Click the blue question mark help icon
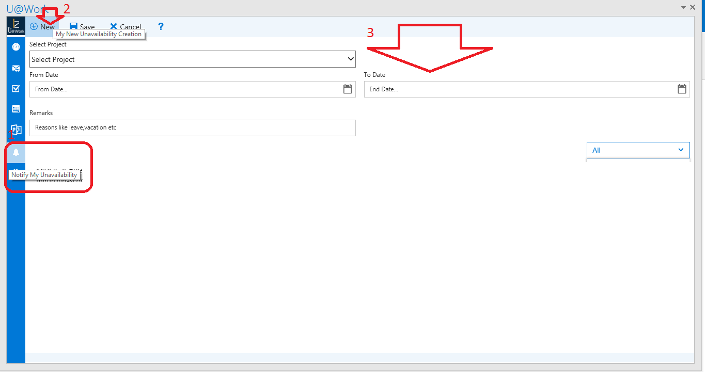Image resolution: width=705 pixels, height=372 pixels. click(x=161, y=27)
